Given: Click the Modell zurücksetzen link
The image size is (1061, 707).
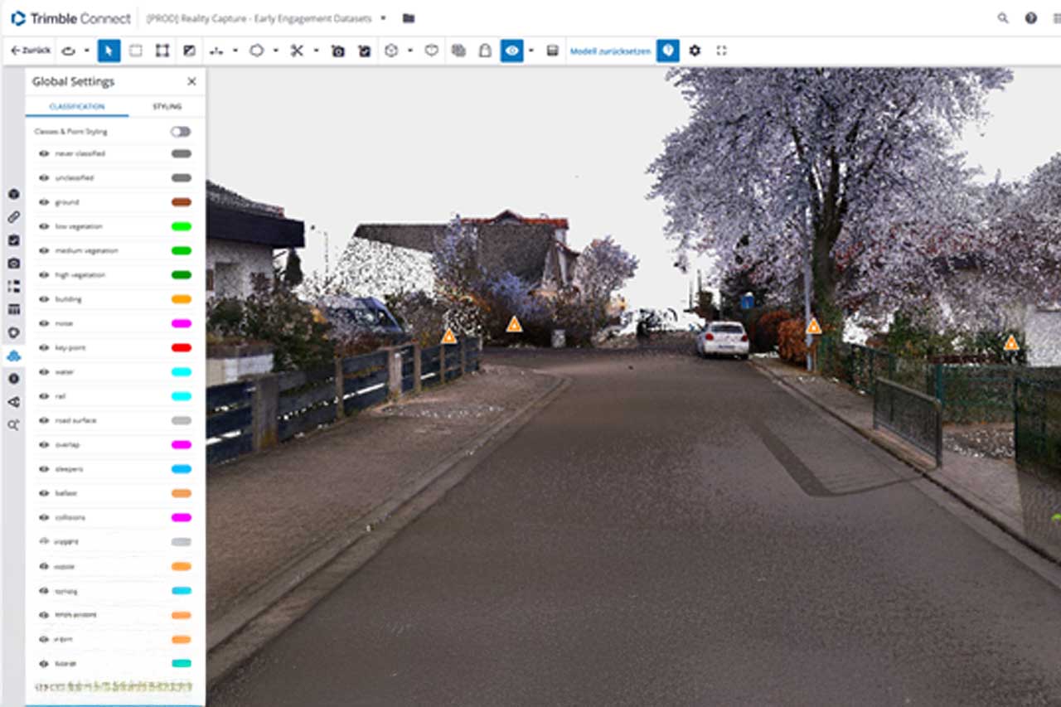Looking at the screenshot, I should [610, 51].
